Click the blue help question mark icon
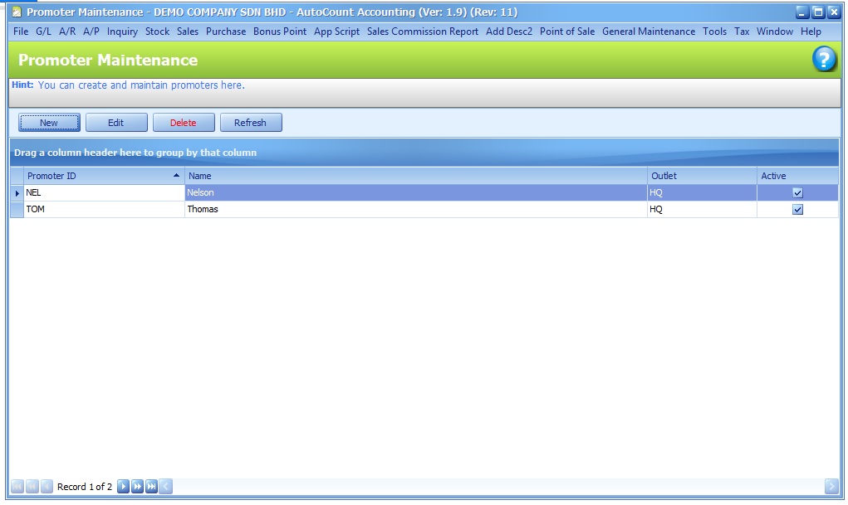 824,60
